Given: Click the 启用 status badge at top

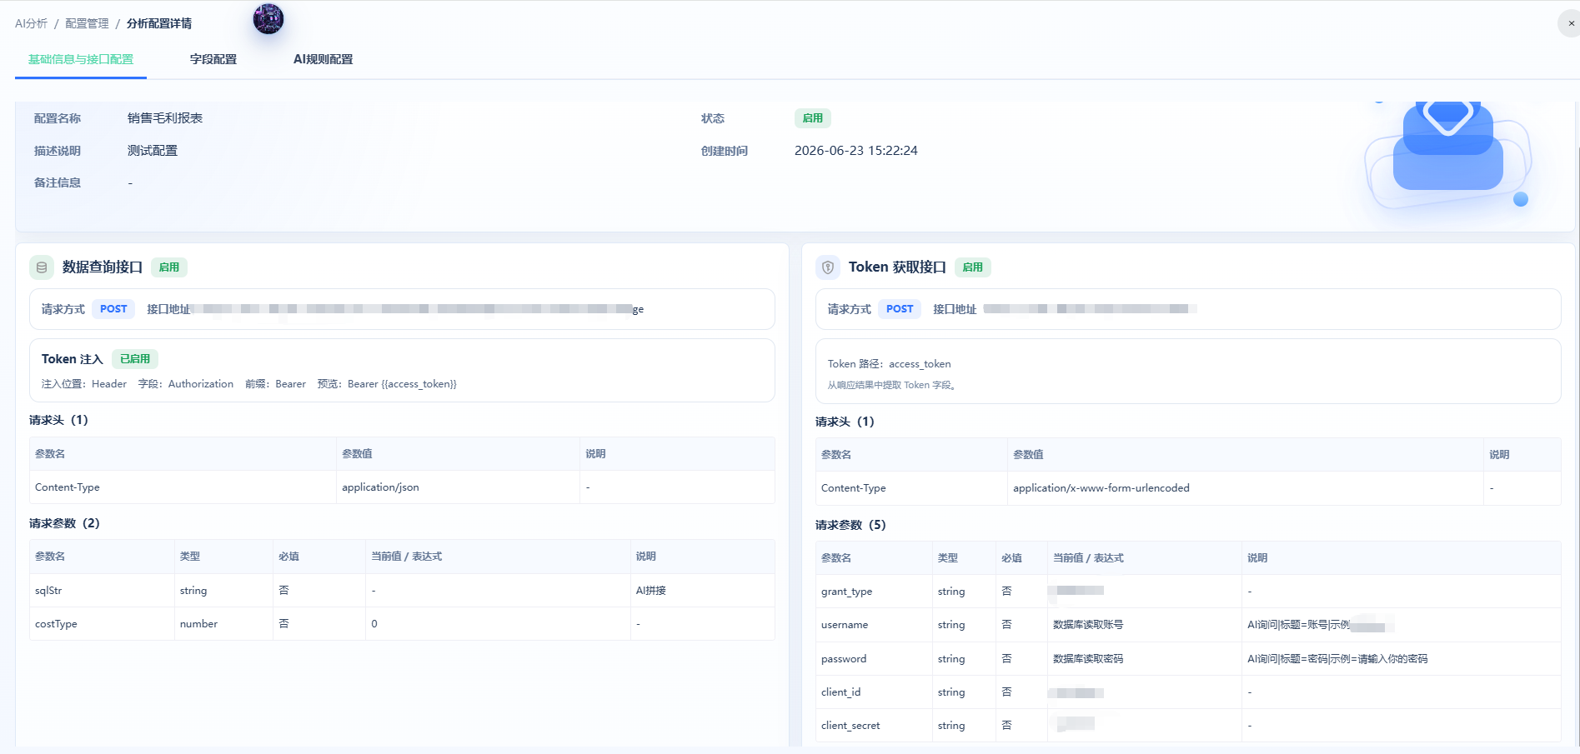Looking at the screenshot, I should click(813, 118).
